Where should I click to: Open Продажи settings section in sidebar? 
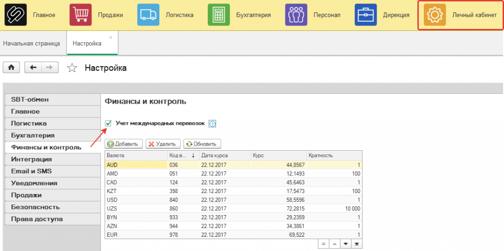52,195
